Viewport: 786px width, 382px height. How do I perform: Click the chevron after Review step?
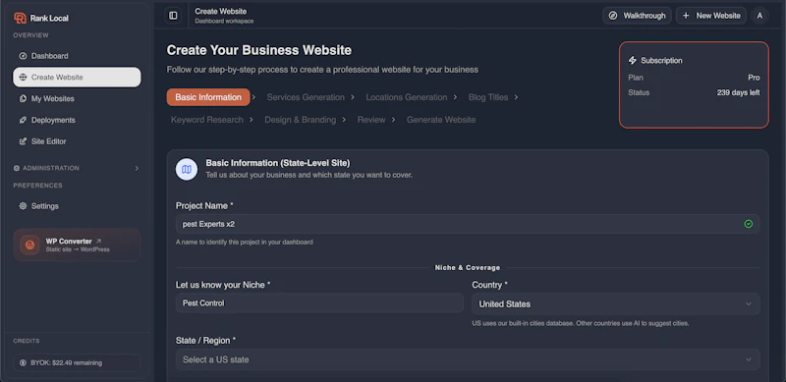click(394, 120)
